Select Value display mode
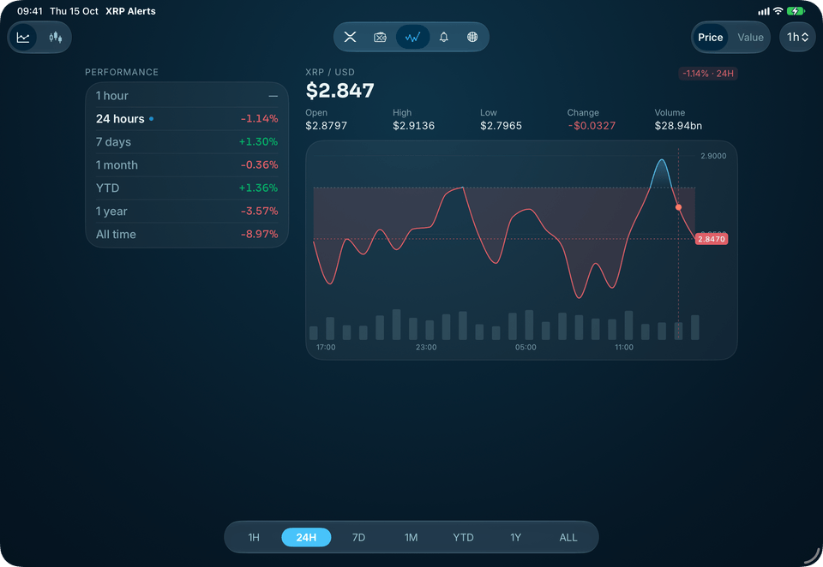 (x=750, y=37)
